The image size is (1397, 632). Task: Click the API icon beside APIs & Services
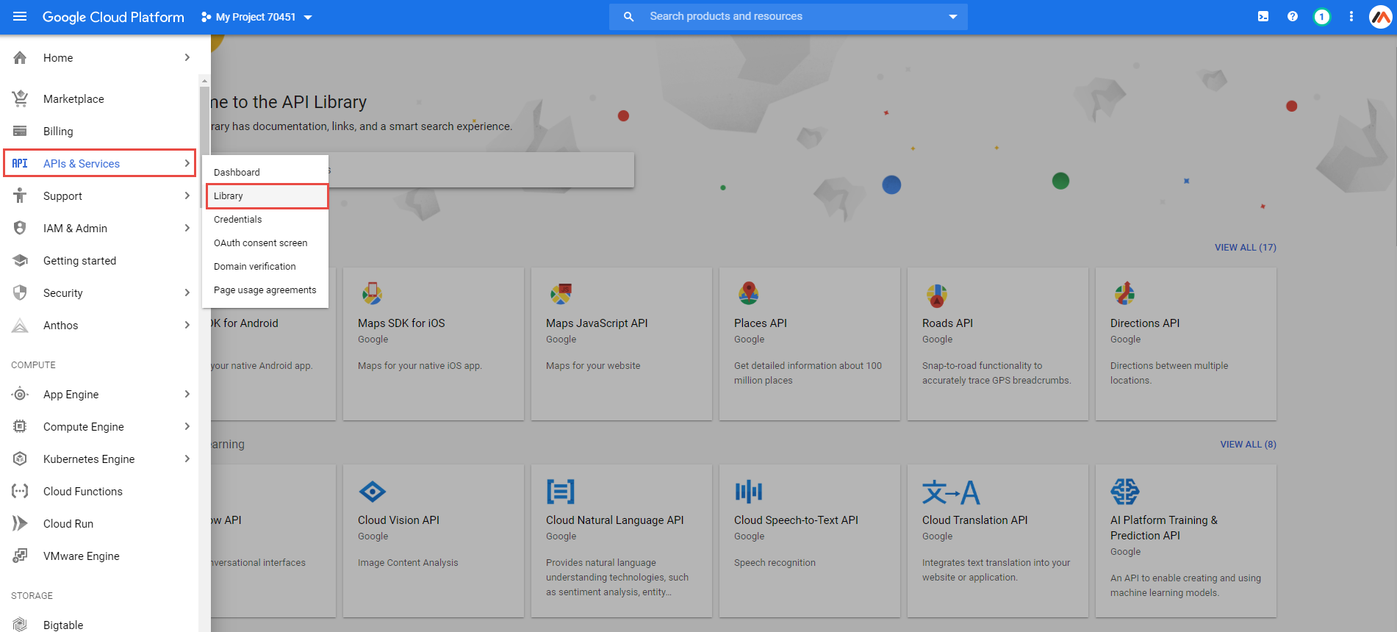click(20, 163)
